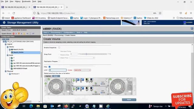Collapse the Physical tree node
This screenshot has width=194, height=109.
(5, 71)
